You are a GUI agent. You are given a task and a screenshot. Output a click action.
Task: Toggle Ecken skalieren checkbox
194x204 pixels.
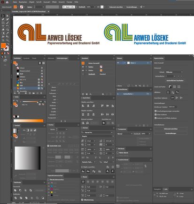tap(155, 114)
